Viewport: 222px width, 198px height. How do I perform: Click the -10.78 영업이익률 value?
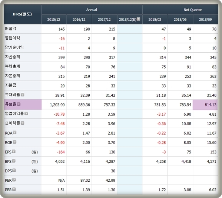[x=59, y=114]
